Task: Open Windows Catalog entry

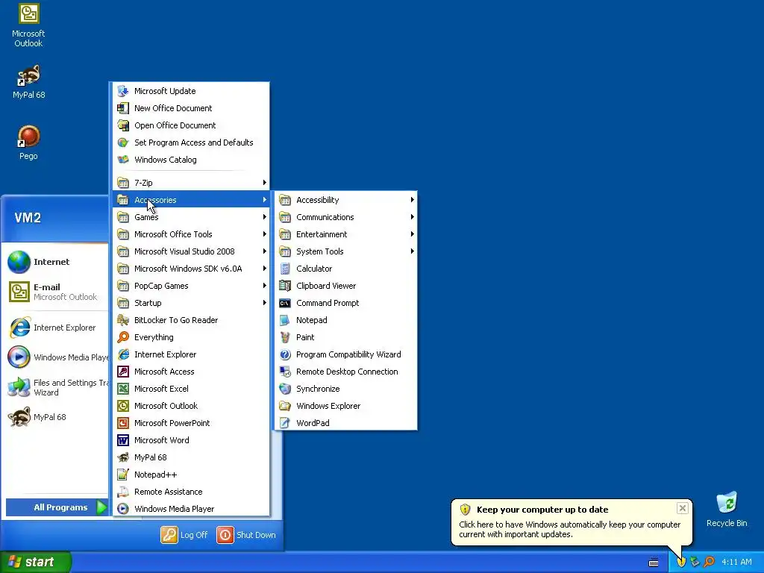Action: pyautogui.click(x=190, y=160)
